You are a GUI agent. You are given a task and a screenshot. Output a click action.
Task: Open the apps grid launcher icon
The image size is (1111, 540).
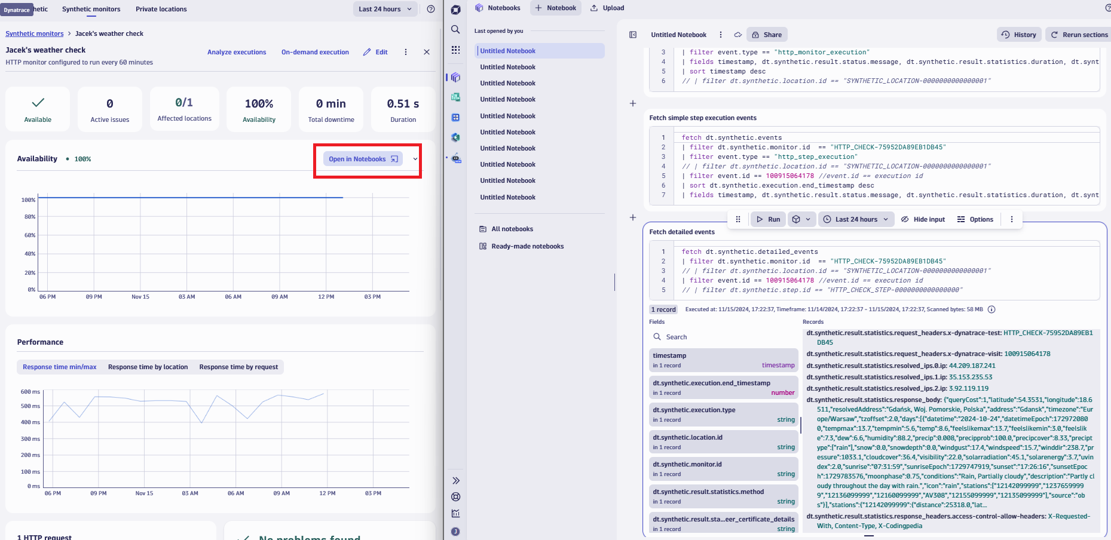(455, 50)
